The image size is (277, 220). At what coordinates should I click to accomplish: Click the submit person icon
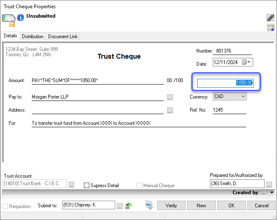pos(128,205)
